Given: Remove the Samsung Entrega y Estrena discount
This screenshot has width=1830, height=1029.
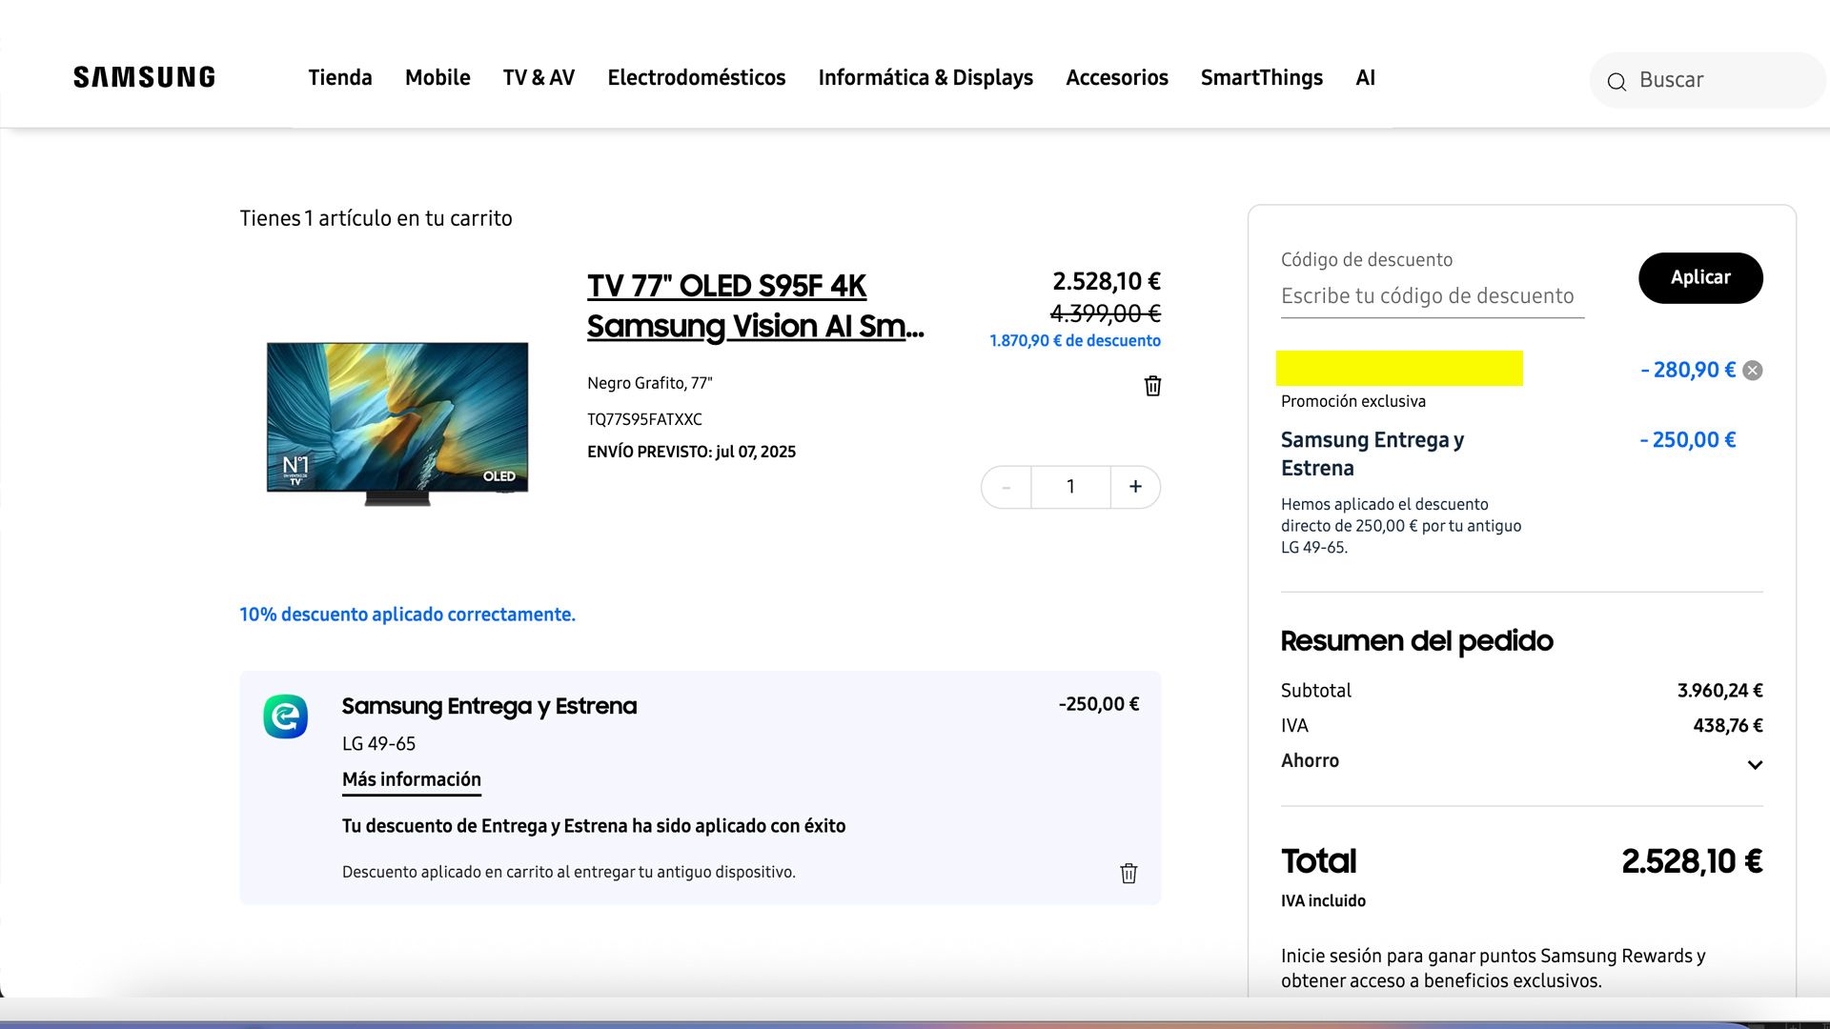Looking at the screenshot, I should 1128,874.
